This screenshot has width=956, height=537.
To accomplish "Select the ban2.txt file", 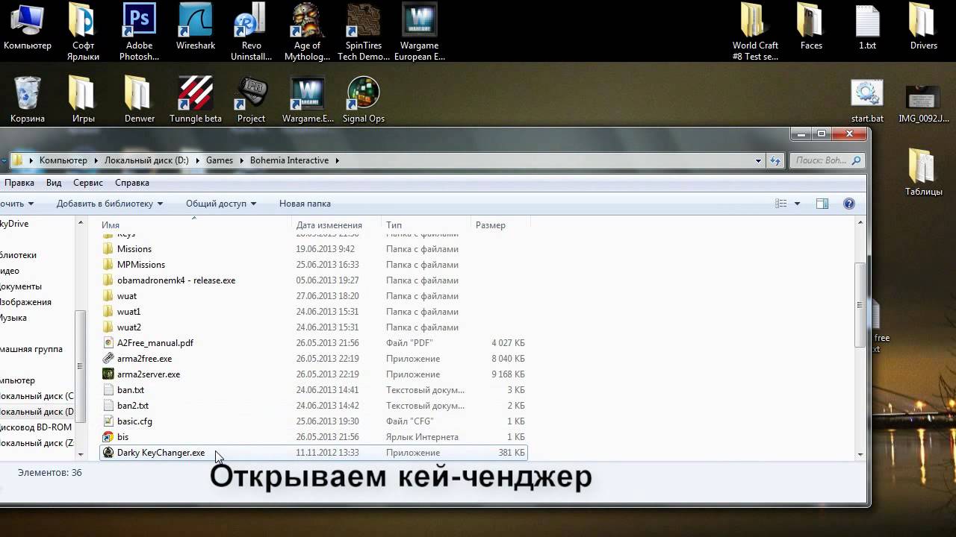I will coord(314,406).
